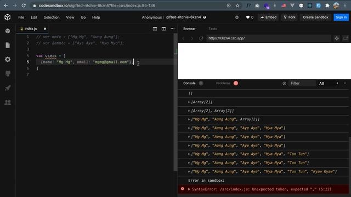Screen dimensions: 351x197
Task: Switch to the Browser tab
Action: tap(189, 28)
